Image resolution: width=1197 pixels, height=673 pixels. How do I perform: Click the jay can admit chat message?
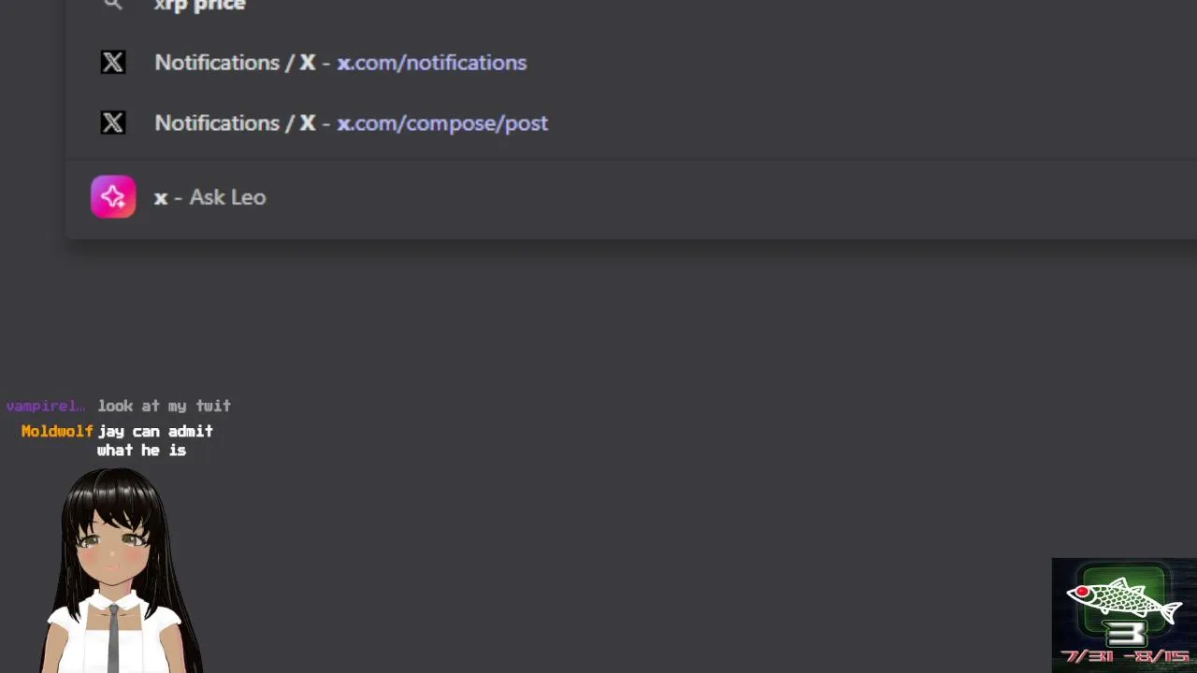click(155, 440)
